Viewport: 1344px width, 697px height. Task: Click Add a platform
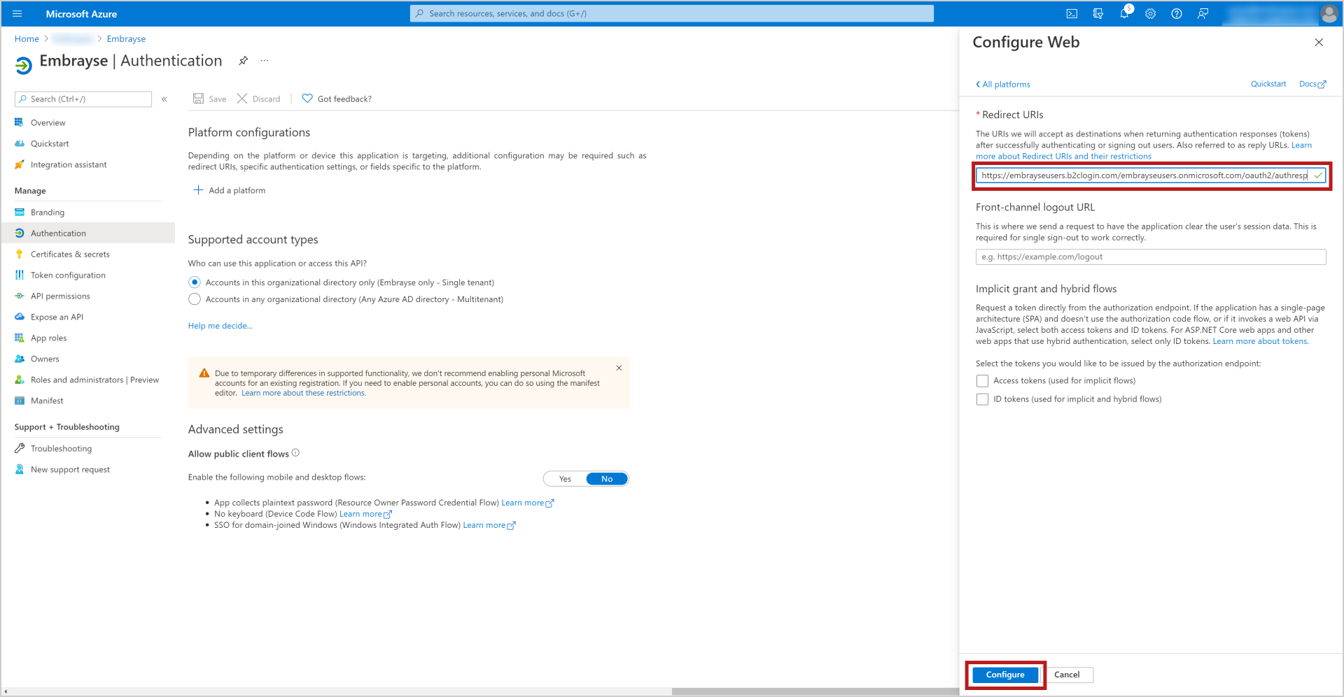coord(230,190)
